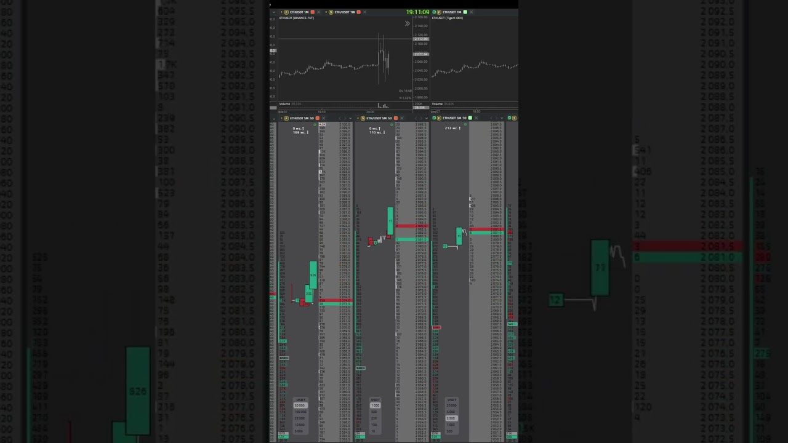Click the F futures icon on Binance ETHUSDT 1M tab

pyautogui.click(x=286, y=12)
